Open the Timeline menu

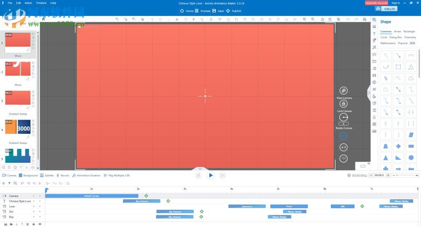[x=41, y=3]
